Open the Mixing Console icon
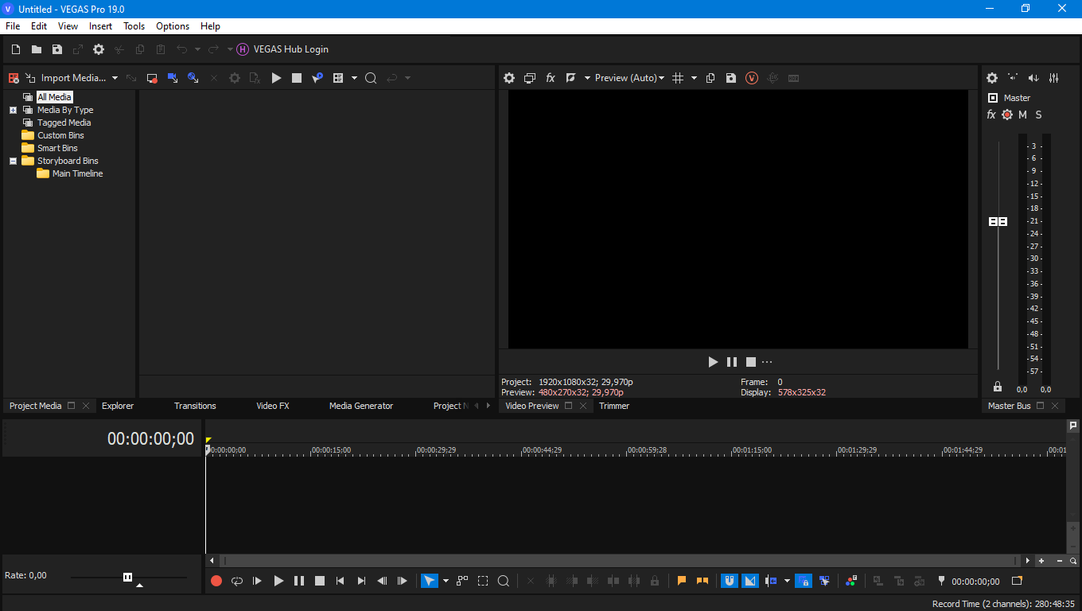1082x611 pixels. pos(1054,78)
